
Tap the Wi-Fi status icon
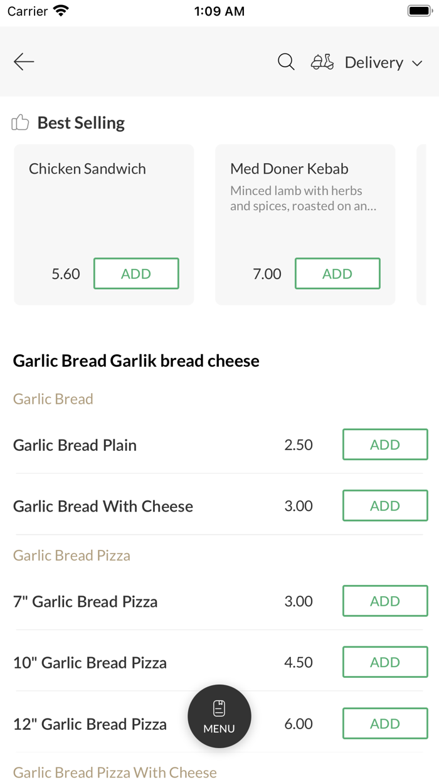61,11
